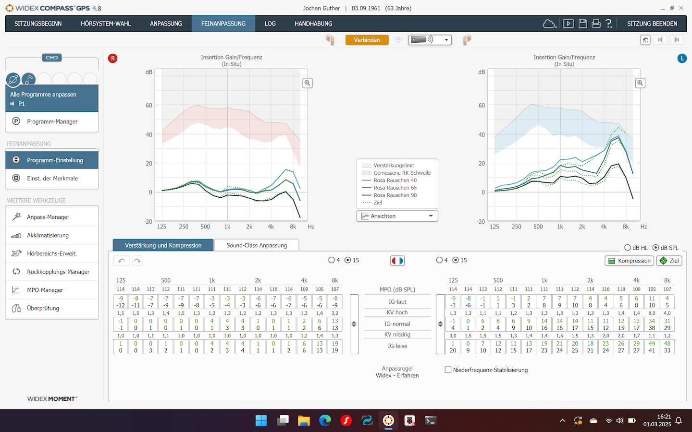Open the print icon in top toolbar

click(x=596, y=24)
